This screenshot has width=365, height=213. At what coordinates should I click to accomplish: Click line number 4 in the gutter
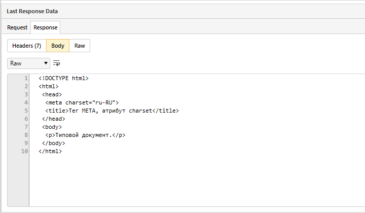[x=26, y=102]
